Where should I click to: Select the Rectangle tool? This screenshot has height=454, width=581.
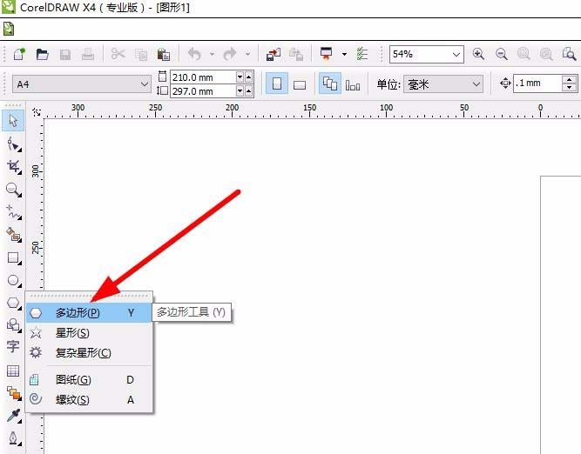(x=13, y=257)
